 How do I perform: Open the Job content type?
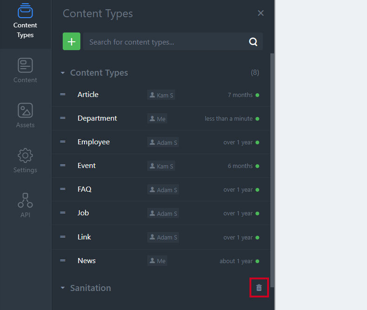pyautogui.click(x=83, y=213)
